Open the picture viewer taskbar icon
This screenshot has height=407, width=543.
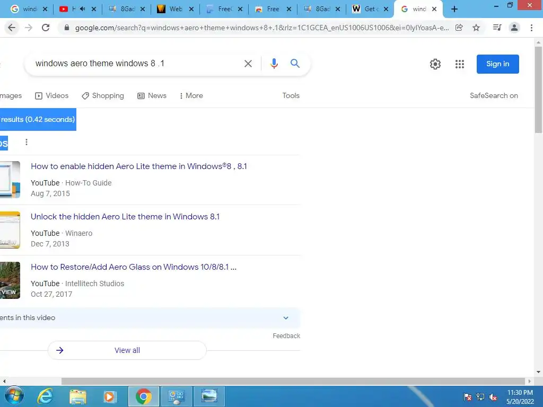pyautogui.click(x=209, y=396)
